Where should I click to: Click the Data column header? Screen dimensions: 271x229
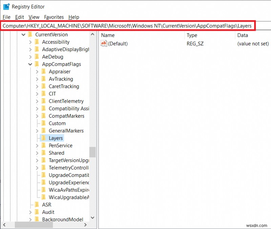click(243, 35)
